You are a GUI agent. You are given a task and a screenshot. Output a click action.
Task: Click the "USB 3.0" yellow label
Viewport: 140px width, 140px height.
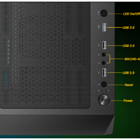(128, 28)
